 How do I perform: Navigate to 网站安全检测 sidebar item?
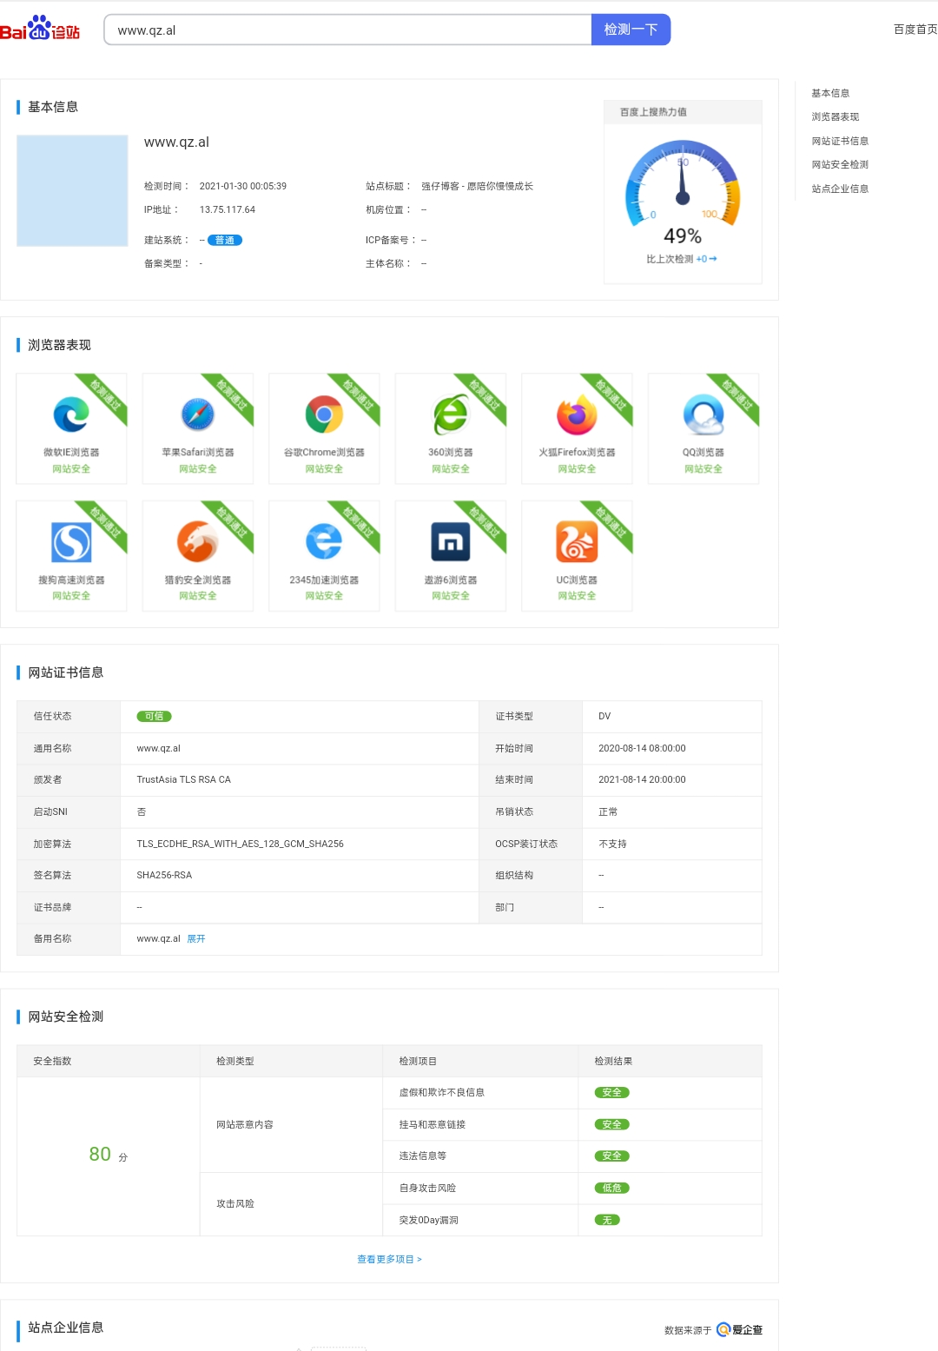coord(840,164)
